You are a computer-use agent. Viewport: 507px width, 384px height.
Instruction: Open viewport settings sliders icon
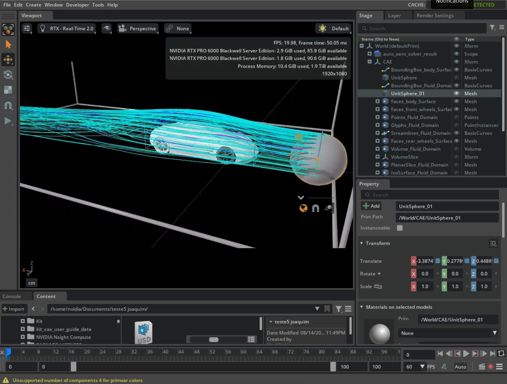point(27,28)
